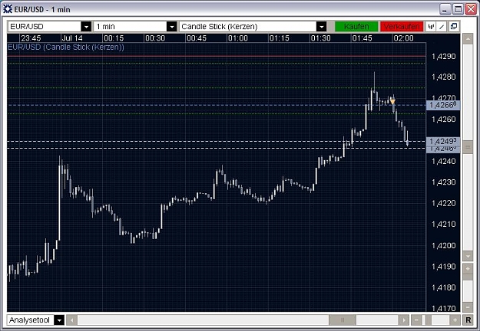Select the trend line drawing tool
This screenshot has width=480, height=331.
point(442,27)
